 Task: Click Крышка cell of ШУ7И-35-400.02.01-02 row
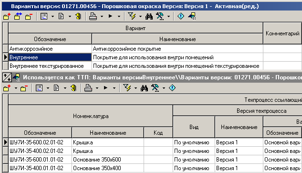point(108,151)
